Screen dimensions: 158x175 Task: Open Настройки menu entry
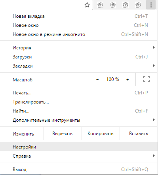coord(79,147)
